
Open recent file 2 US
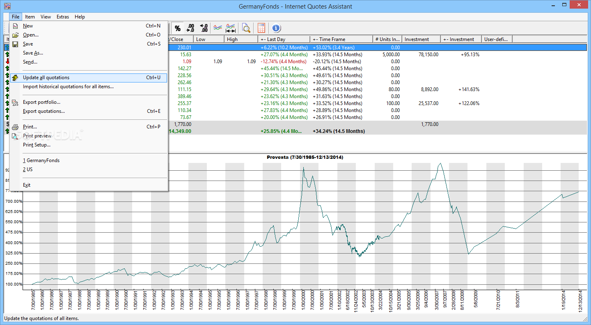89,169
